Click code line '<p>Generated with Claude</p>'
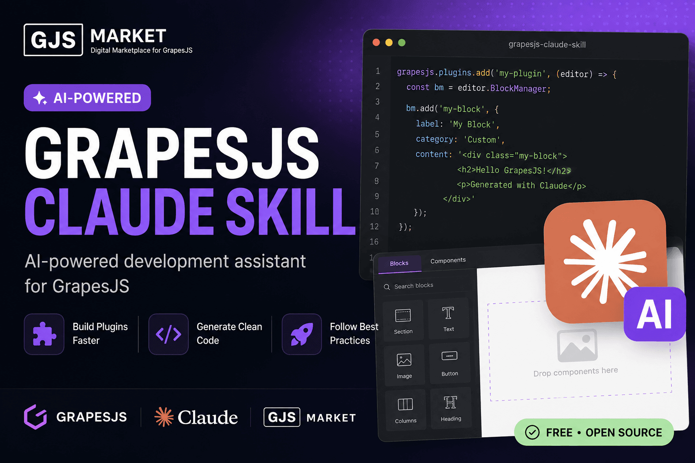Image resolution: width=695 pixels, height=463 pixels. click(x=521, y=185)
